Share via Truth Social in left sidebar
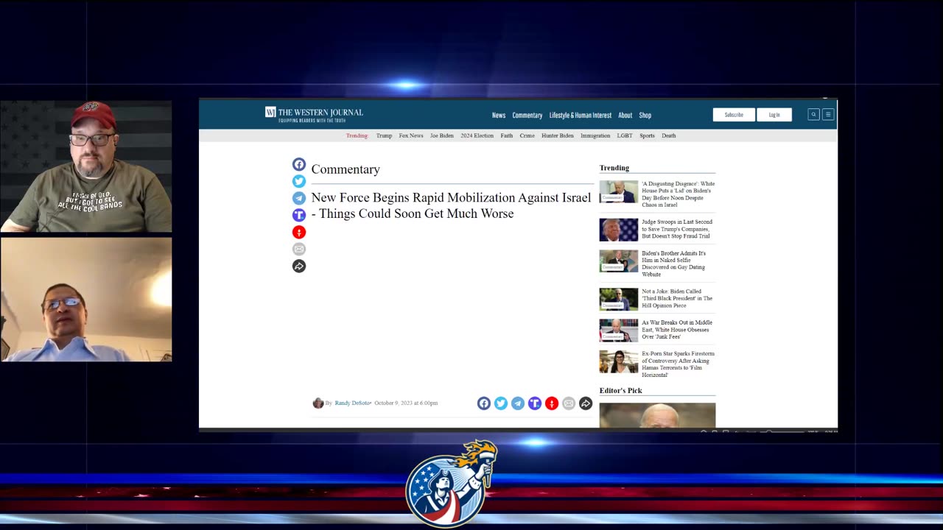 [x=298, y=215]
